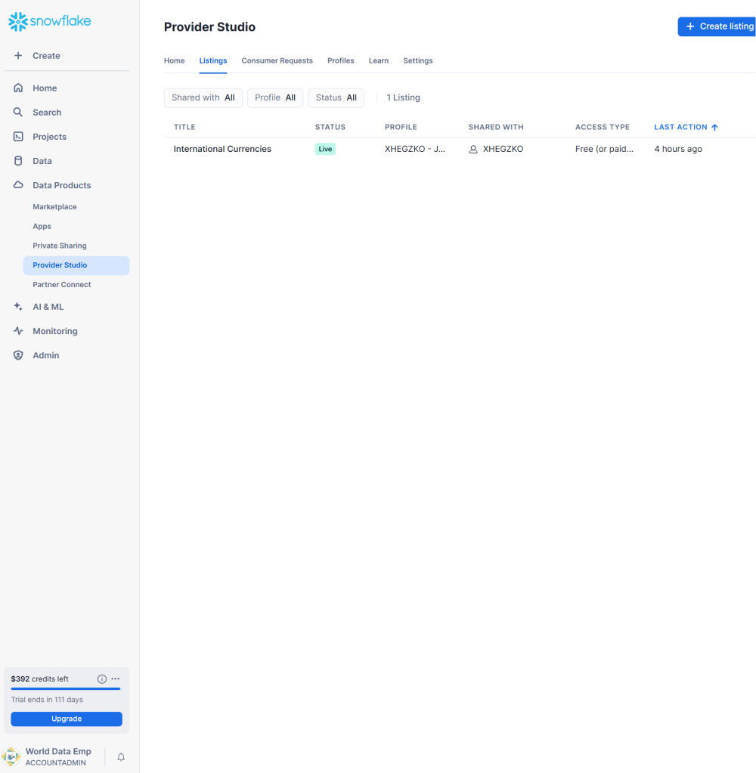The width and height of the screenshot is (756, 773).
Task: Expand the Status filter dropdown
Action: coord(336,97)
